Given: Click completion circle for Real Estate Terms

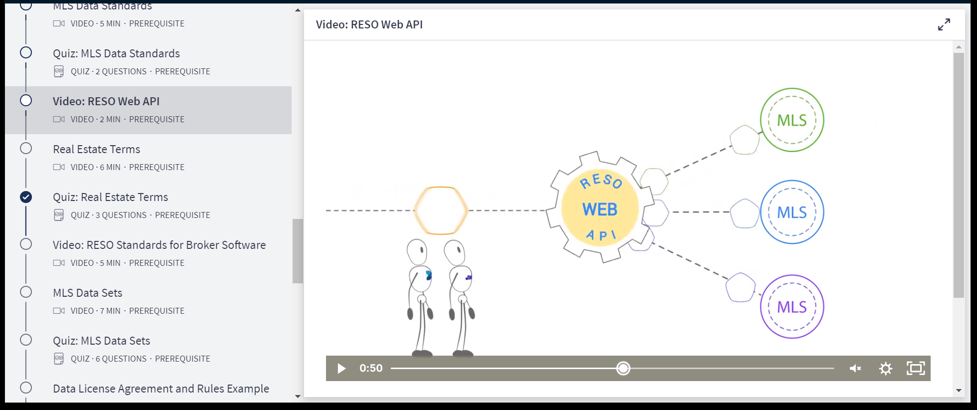Looking at the screenshot, I should 26,148.
